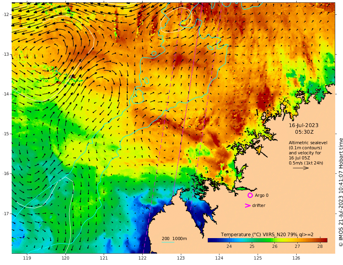
Task: Click the longitude 124 axis label
Action: [219, 258]
